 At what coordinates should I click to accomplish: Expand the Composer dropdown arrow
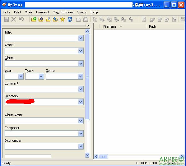pos(81,134)
